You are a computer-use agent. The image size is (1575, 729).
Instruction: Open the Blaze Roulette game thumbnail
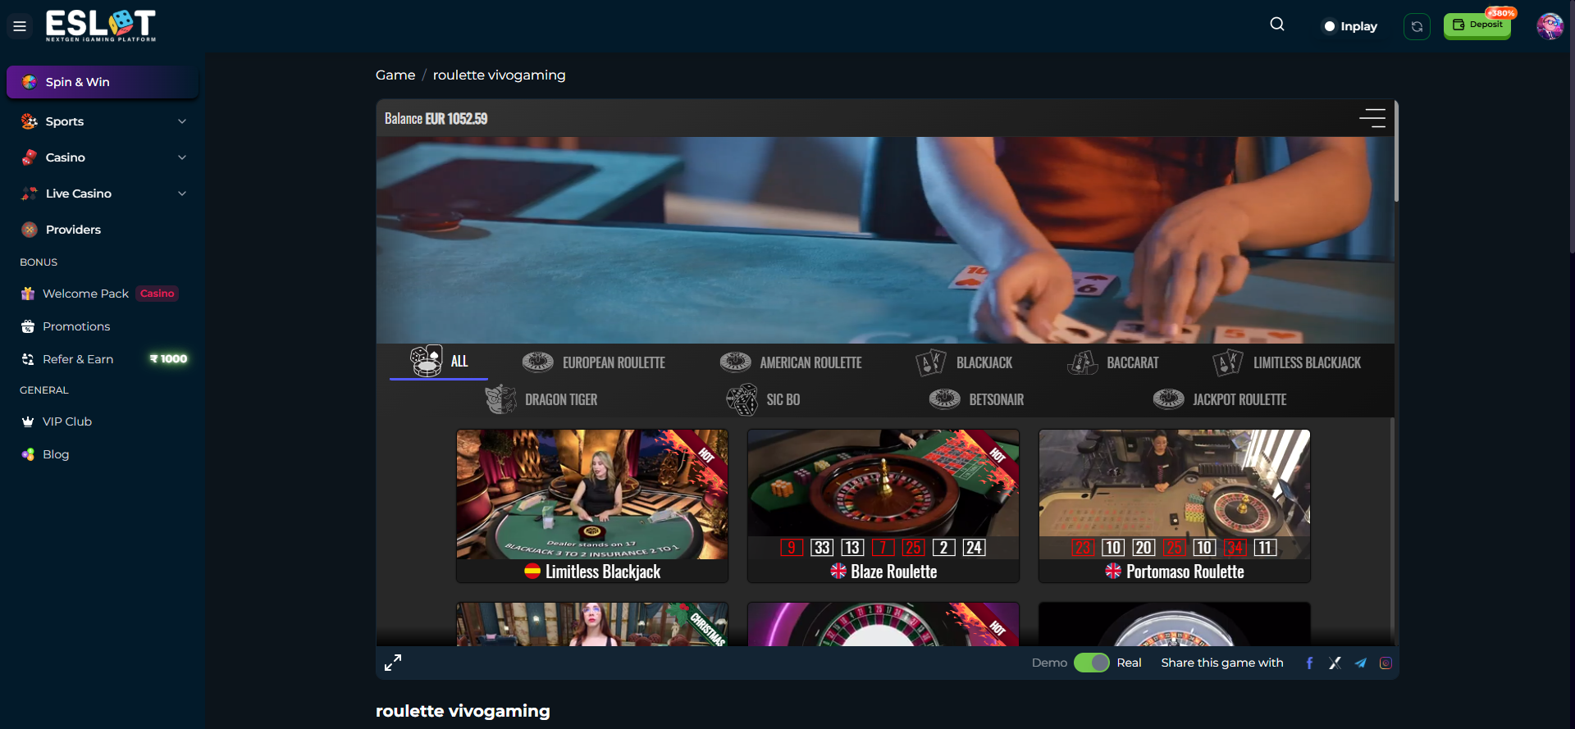pos(883,506)
